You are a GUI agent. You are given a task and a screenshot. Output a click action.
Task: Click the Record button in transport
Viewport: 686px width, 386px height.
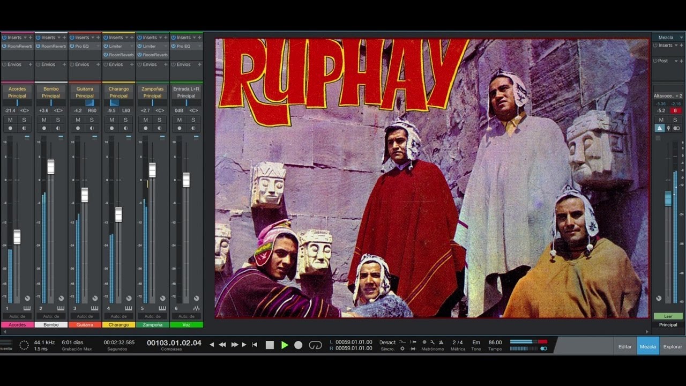(299, 345)
